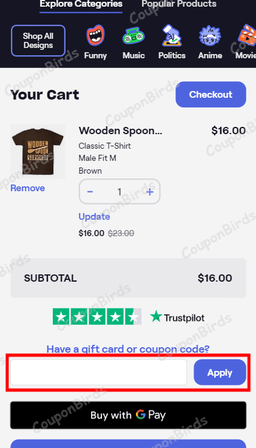Open the Movies clapperboard icon
Screen dimensions: 256x448
246,35
